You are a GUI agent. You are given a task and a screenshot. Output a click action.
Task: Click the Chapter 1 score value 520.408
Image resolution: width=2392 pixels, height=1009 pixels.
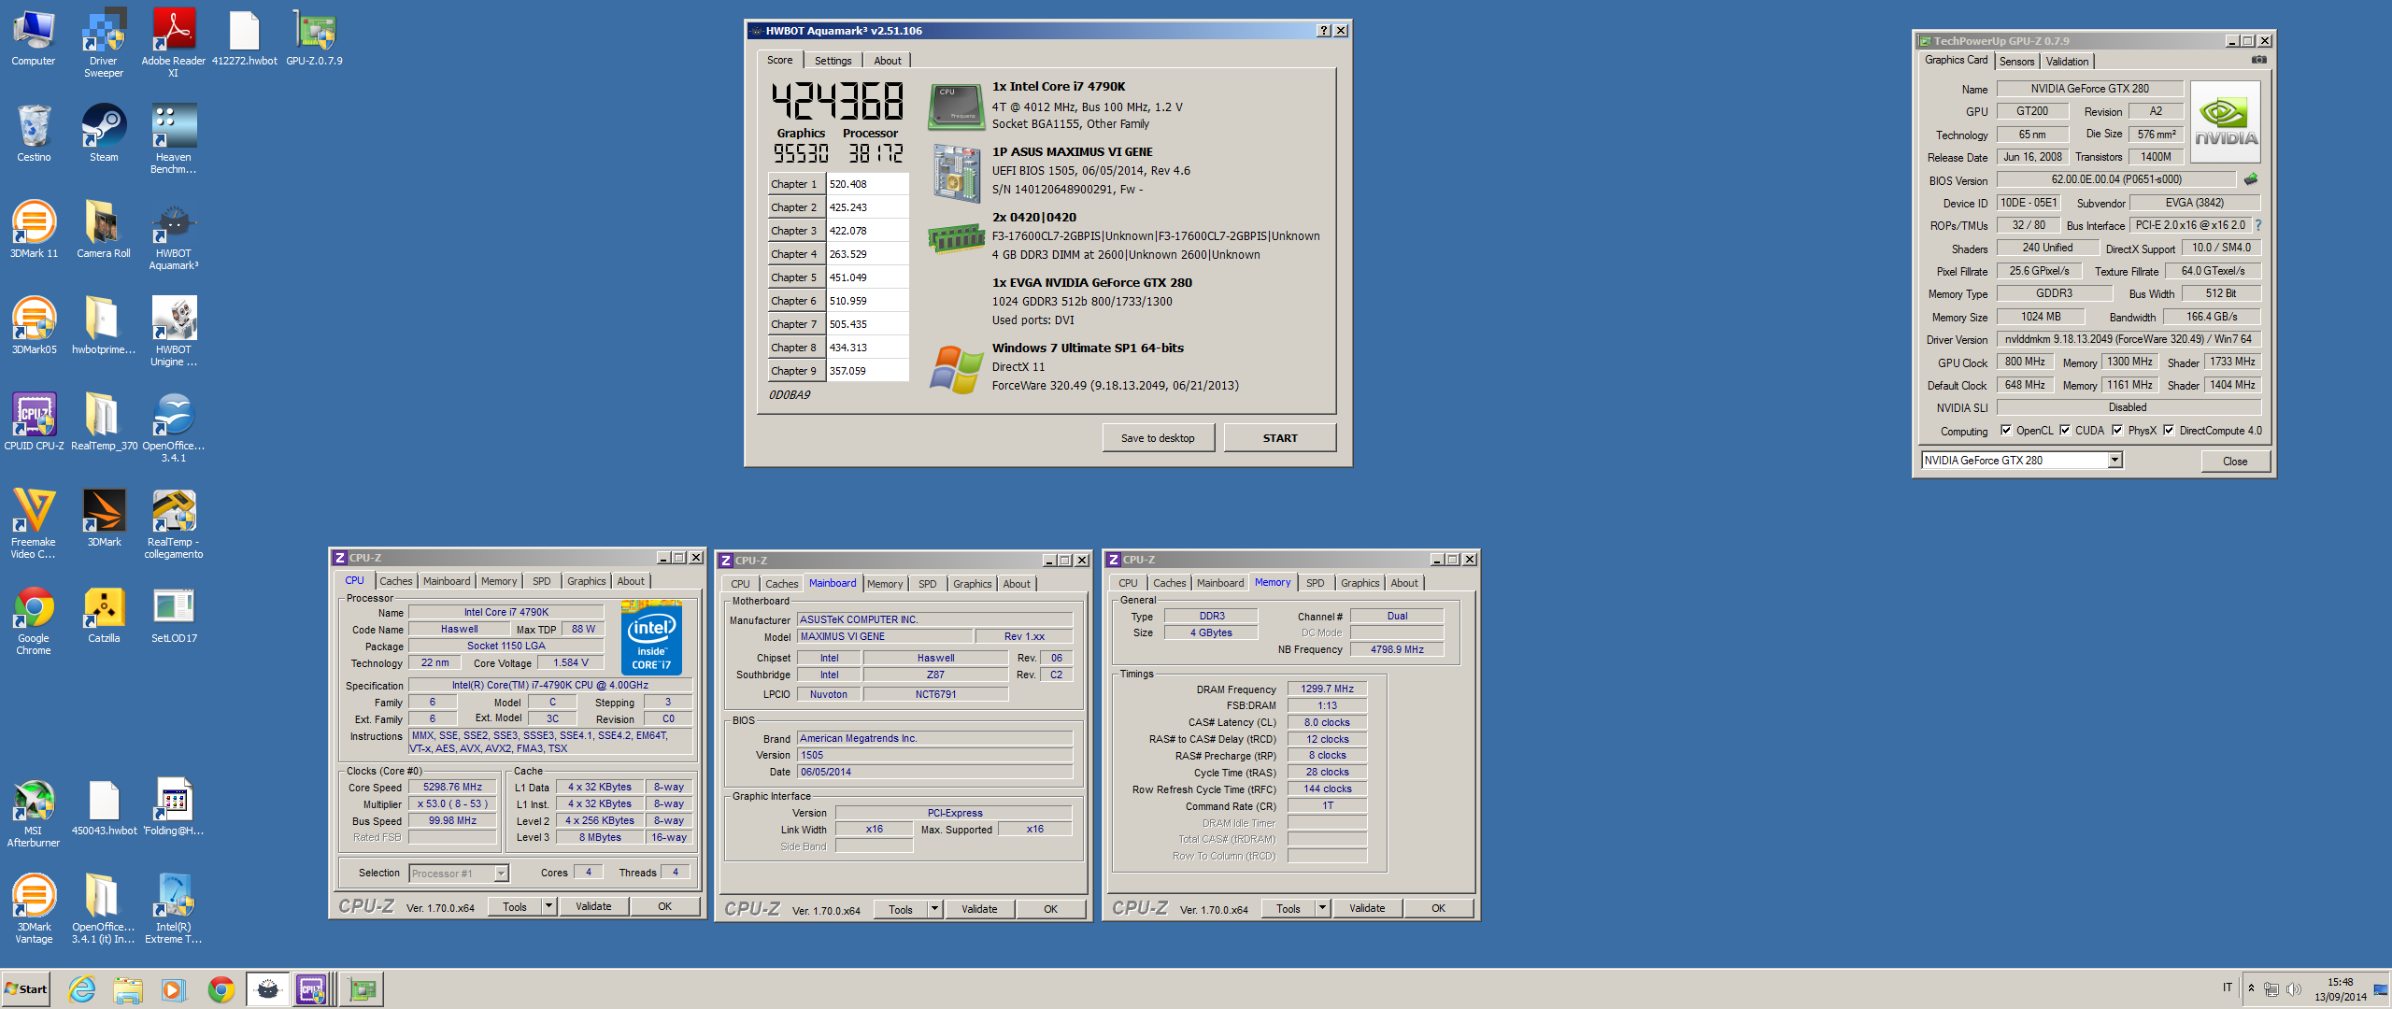(867, 184)
